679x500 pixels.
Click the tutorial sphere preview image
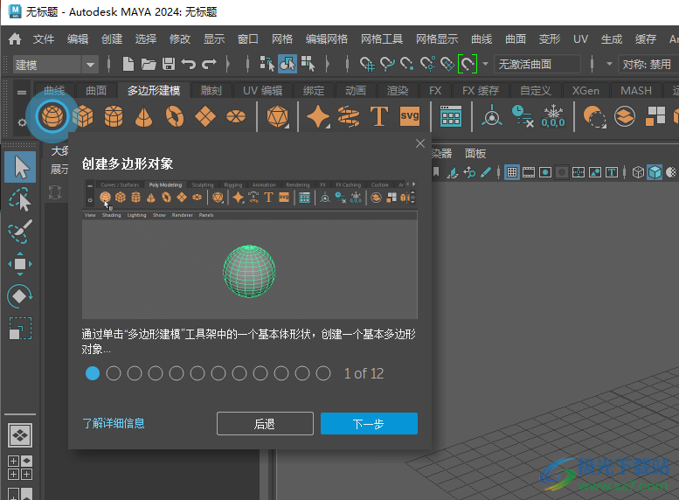click(250, 249)
